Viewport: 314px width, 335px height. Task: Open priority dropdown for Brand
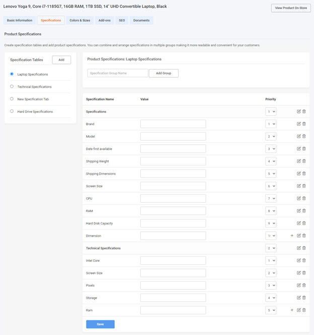(x=271, y=124)
